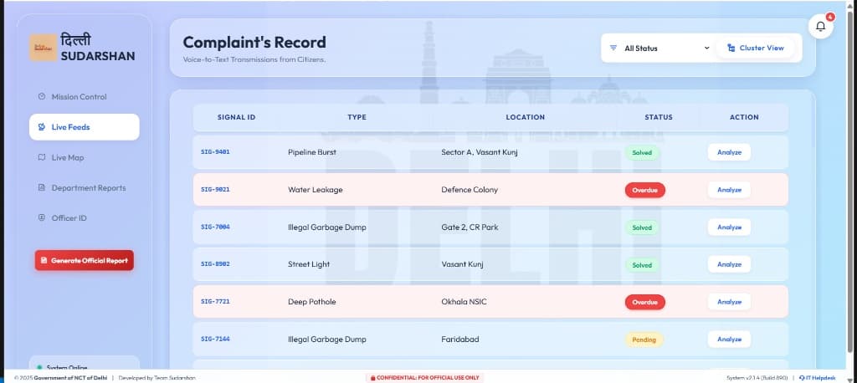Open Department Reports
The image size is (857, 383).
tap(85, 188)
